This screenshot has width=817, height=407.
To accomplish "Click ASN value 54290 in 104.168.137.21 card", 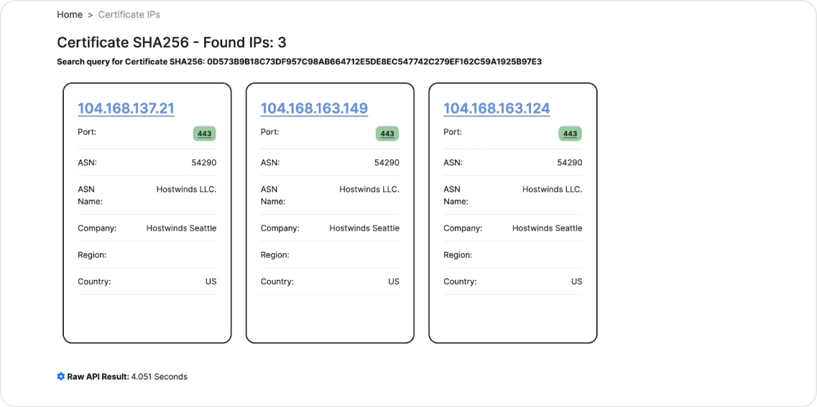I will [204, 163].
